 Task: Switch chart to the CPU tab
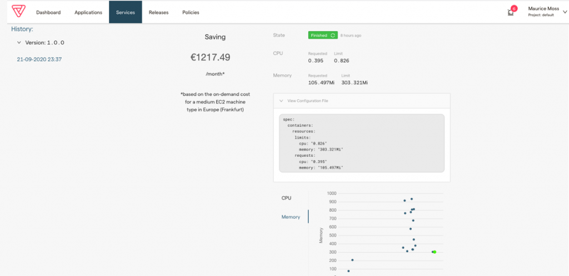point(286,198)
